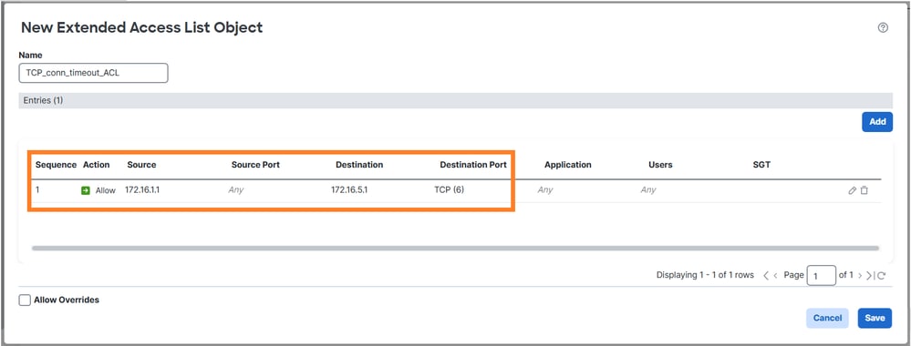
Task: Click the Source Port Any value
Action: pyautogui.click(x=236, y=189)
